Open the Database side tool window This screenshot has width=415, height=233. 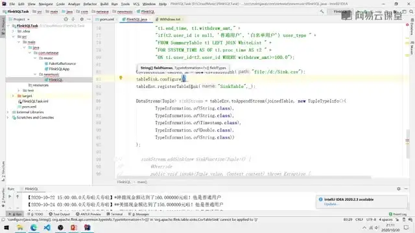pyautogui.click(x=412, y=27)
